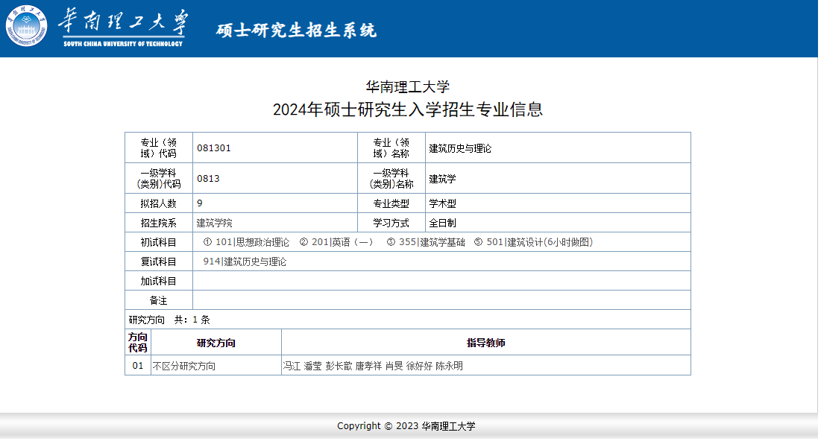Select advisor name 潘莹
This screenshot has width=821, height=444.
312,366
